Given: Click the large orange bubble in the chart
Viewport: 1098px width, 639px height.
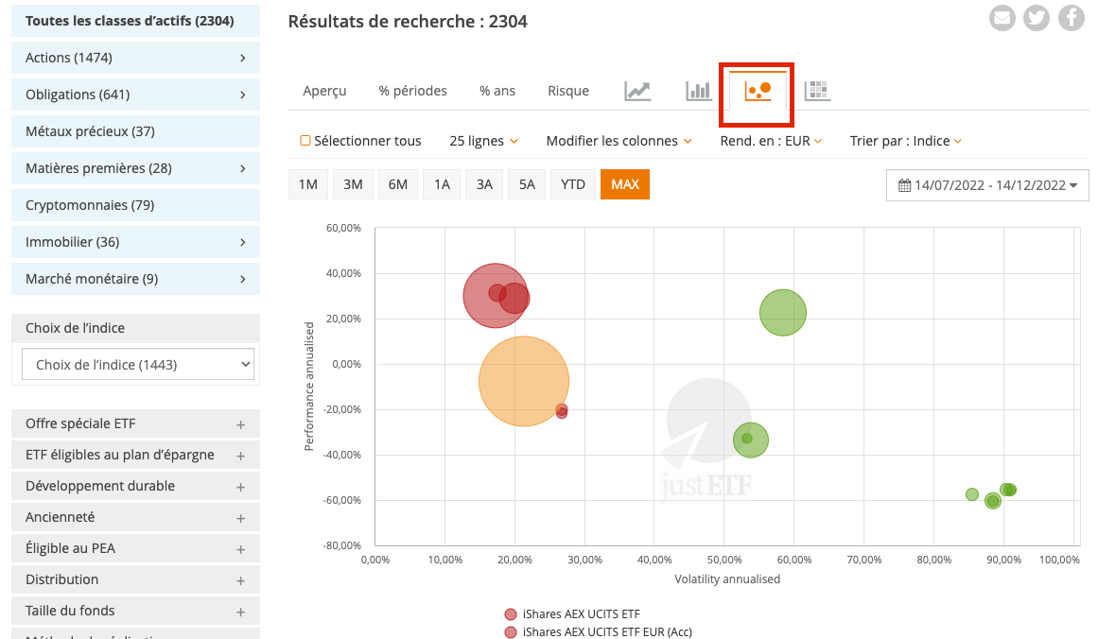Looking at the screenshot, I should (x=524, y=380).
